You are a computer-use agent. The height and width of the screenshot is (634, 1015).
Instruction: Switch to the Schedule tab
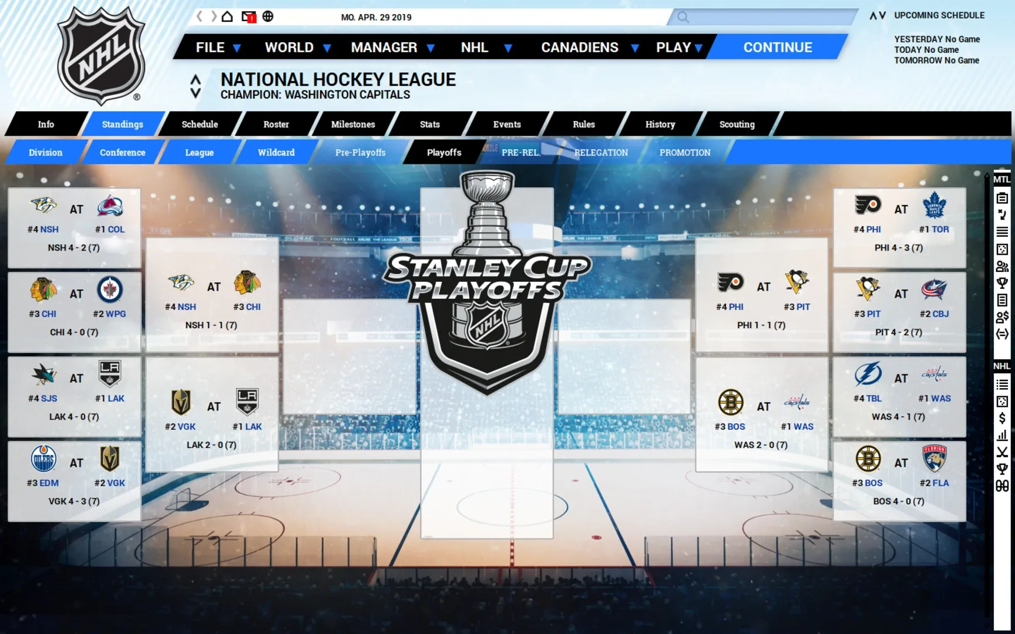coord(200,124)
